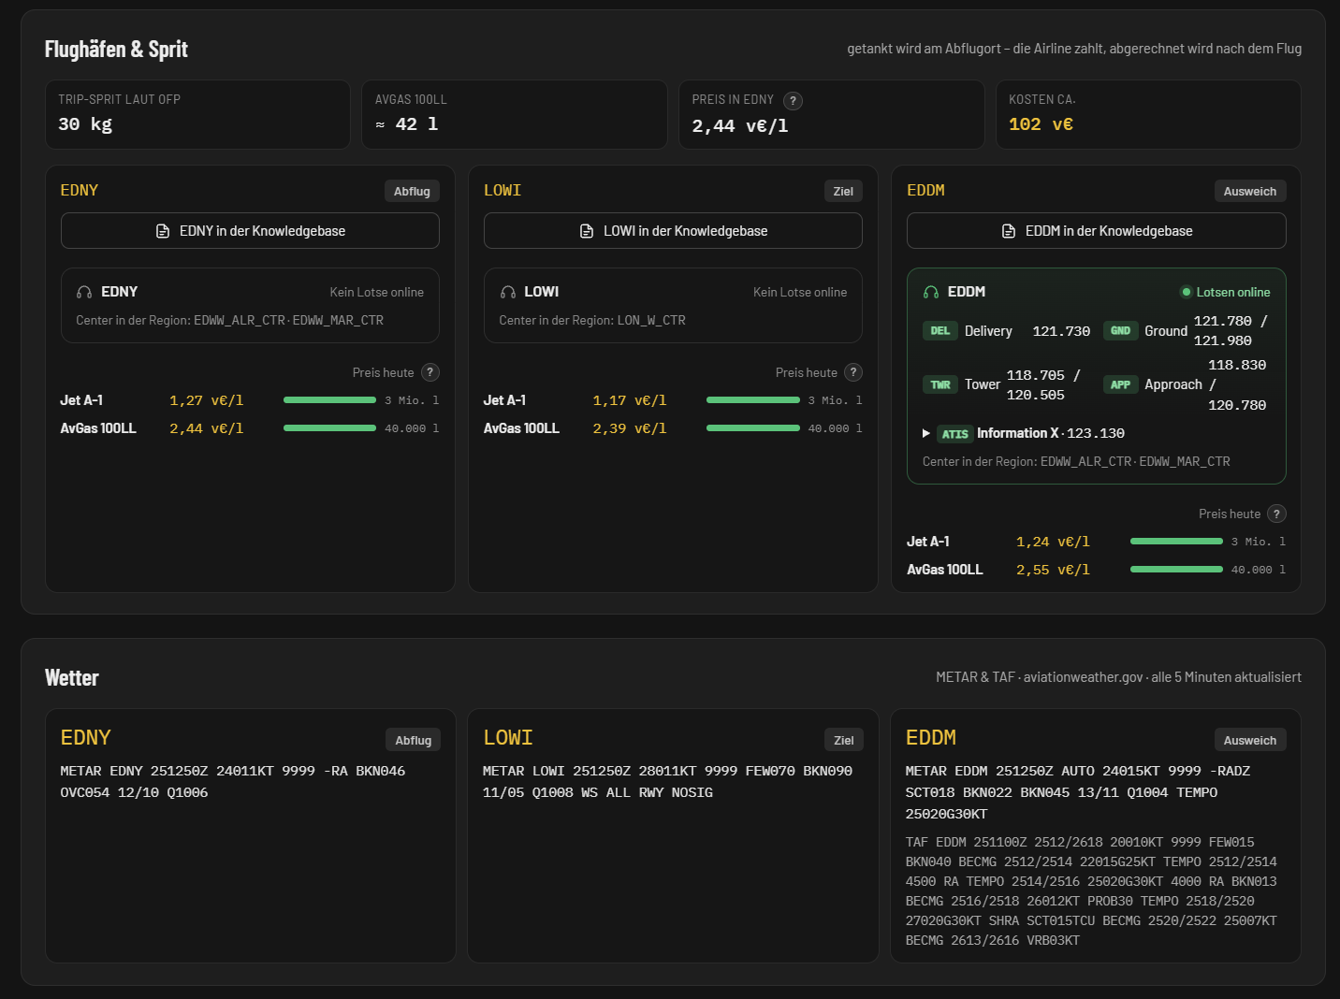Screen dimensions: 1340x999
Task: Open EDNY in der Knowledgebase
Action: [250, 231]
